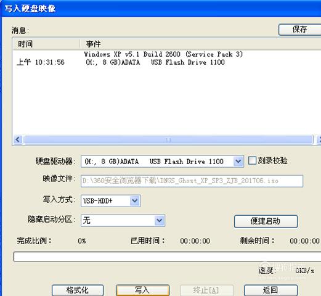The width and height of the screenshot is (321, 296).
Task: Click the left scroll arrow of message list
Action: [18, 139]
